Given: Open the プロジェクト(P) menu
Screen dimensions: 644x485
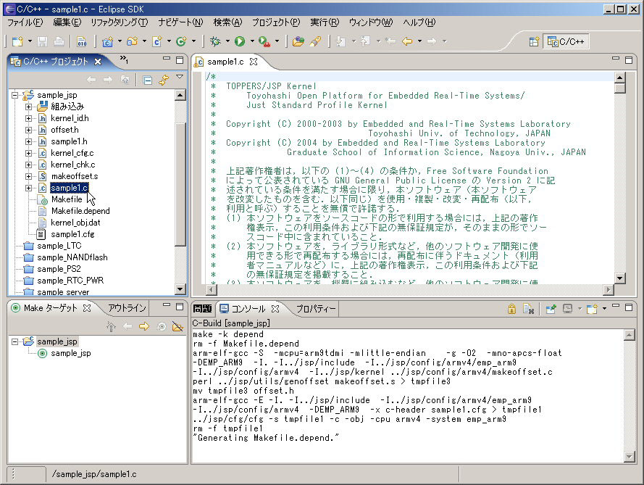Looking at the screenshot, I should [x=275, y=22].
